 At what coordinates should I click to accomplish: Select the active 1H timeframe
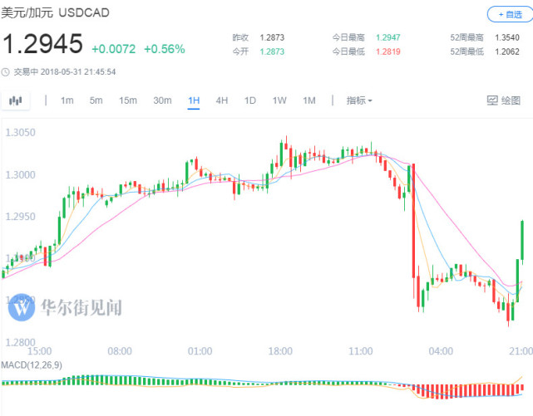194,100
